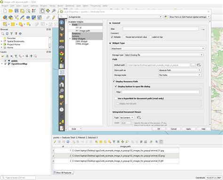The height and width of the screenshot is (180, 223).
Task: Select the HTML Widget item
Action: click(x=82, y=44)
